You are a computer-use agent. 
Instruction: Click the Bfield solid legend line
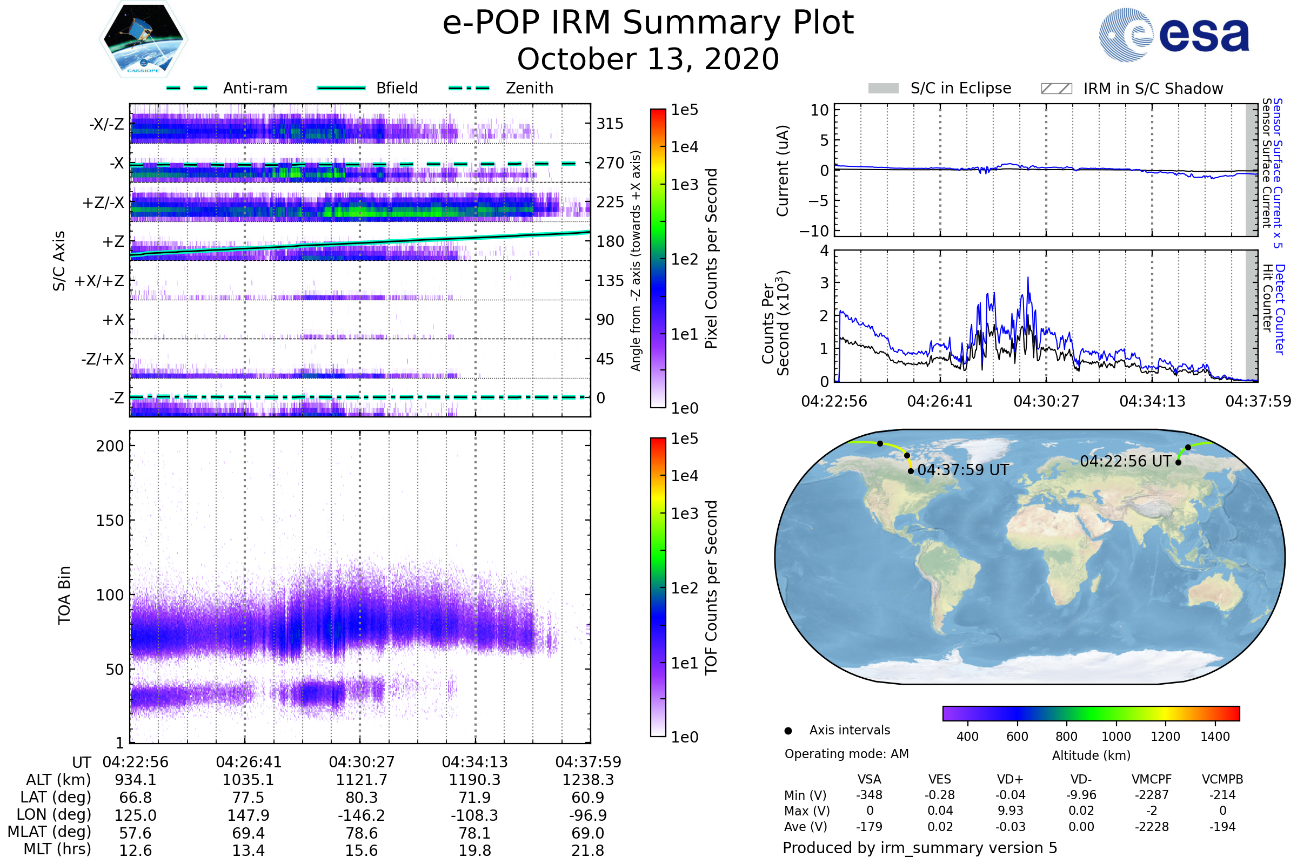342,88
